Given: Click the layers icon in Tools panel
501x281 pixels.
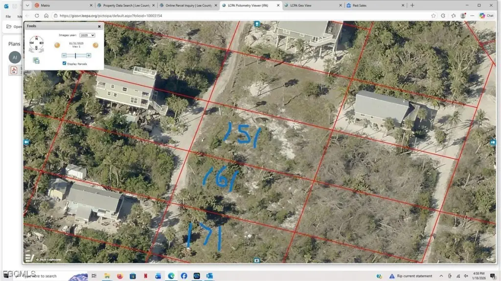Looking at the screenshot, I should 36,61.
